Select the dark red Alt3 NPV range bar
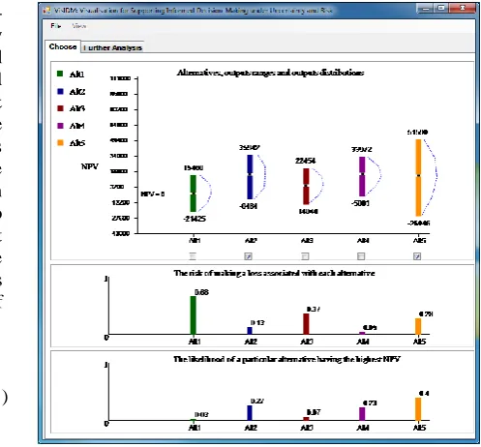This screenshot has height=447, width=481. 306,186
